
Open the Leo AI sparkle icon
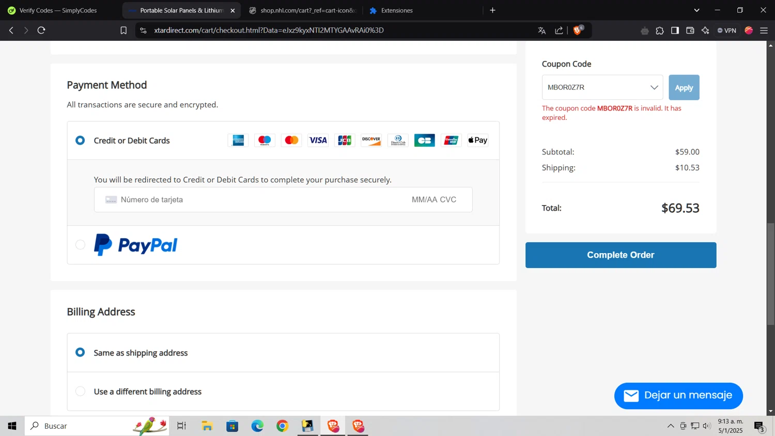705,30
